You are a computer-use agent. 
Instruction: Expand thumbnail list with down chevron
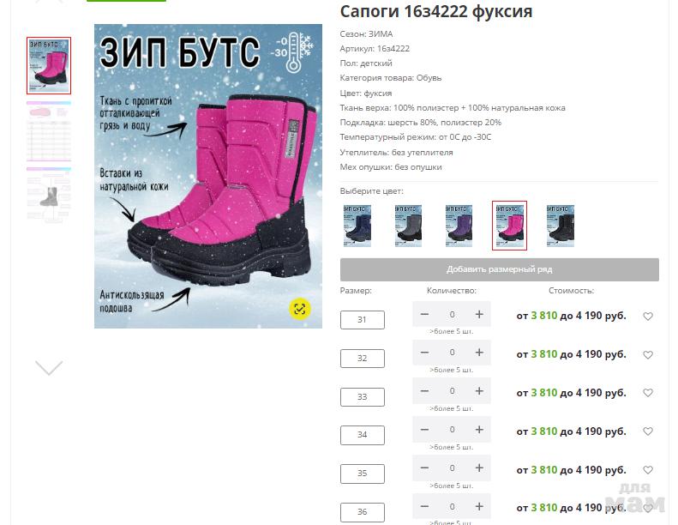(49, 368)
